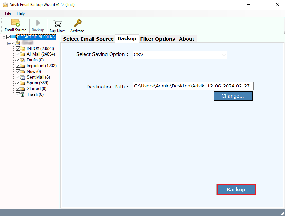Open the Help menu
Viewport: 285px width, 216px height.
click(x=21, y=13)
